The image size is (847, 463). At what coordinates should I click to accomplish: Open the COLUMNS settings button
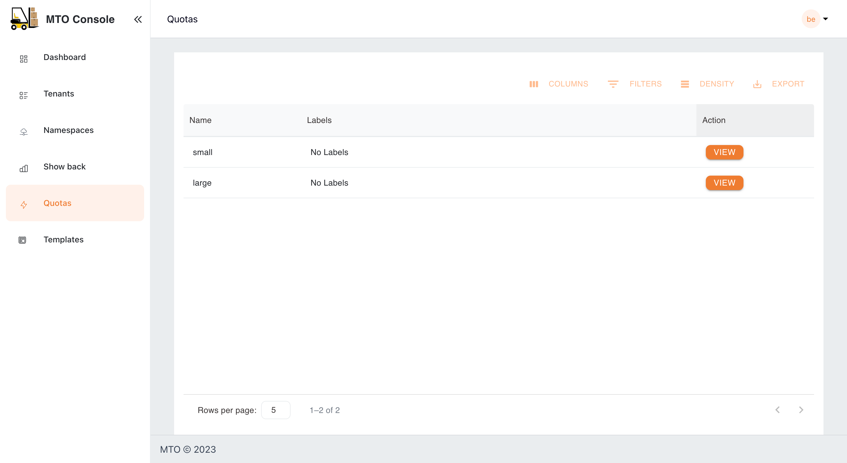point(559,84)
